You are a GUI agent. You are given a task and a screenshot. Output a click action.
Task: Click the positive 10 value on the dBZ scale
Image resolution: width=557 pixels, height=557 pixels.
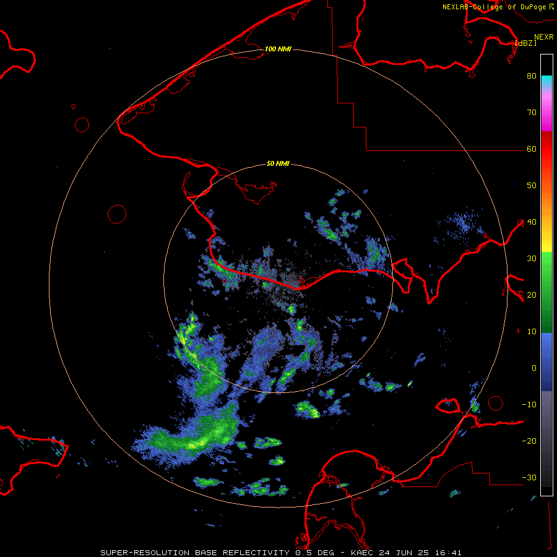point(532,332)
